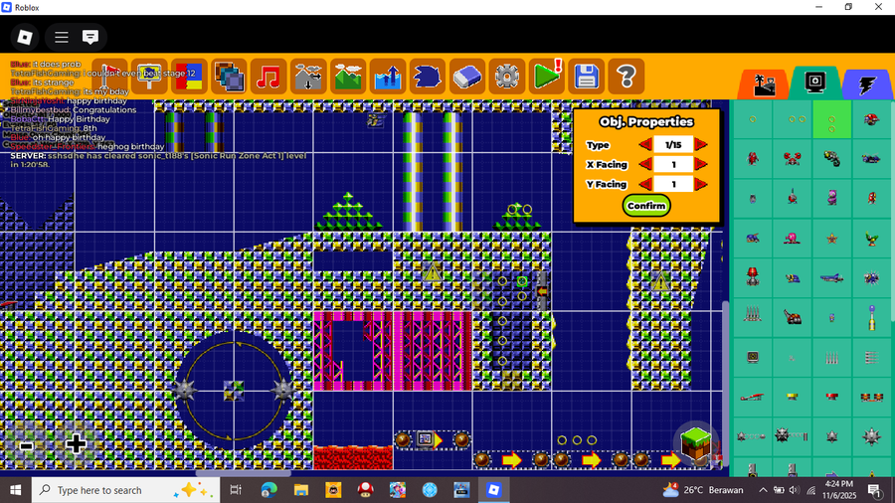The height and width of the screenshot is (503, 895).
Task: Open the gear settings tool
Action: (x=507, y=76)
